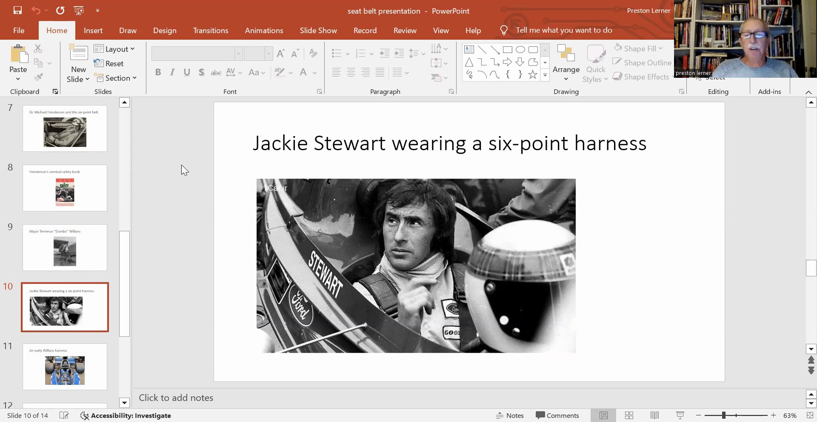Click the Fit slide to window icon
This screenshot has width=817, height=422.
click(810, 415)
